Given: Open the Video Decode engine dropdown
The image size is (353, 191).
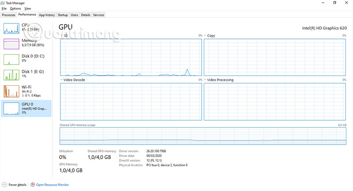Looking at the screenshot, I should (x=61, y=80).
